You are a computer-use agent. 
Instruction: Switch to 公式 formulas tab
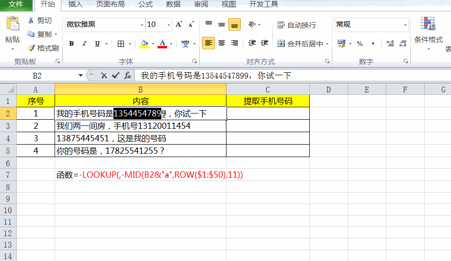(x=145, y=4)
